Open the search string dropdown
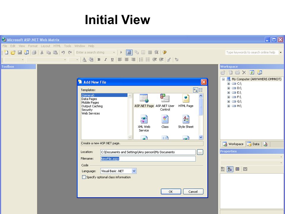 (114, 52)
